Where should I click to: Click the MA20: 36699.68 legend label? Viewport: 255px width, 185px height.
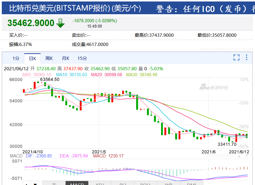(x=106, y=75)
